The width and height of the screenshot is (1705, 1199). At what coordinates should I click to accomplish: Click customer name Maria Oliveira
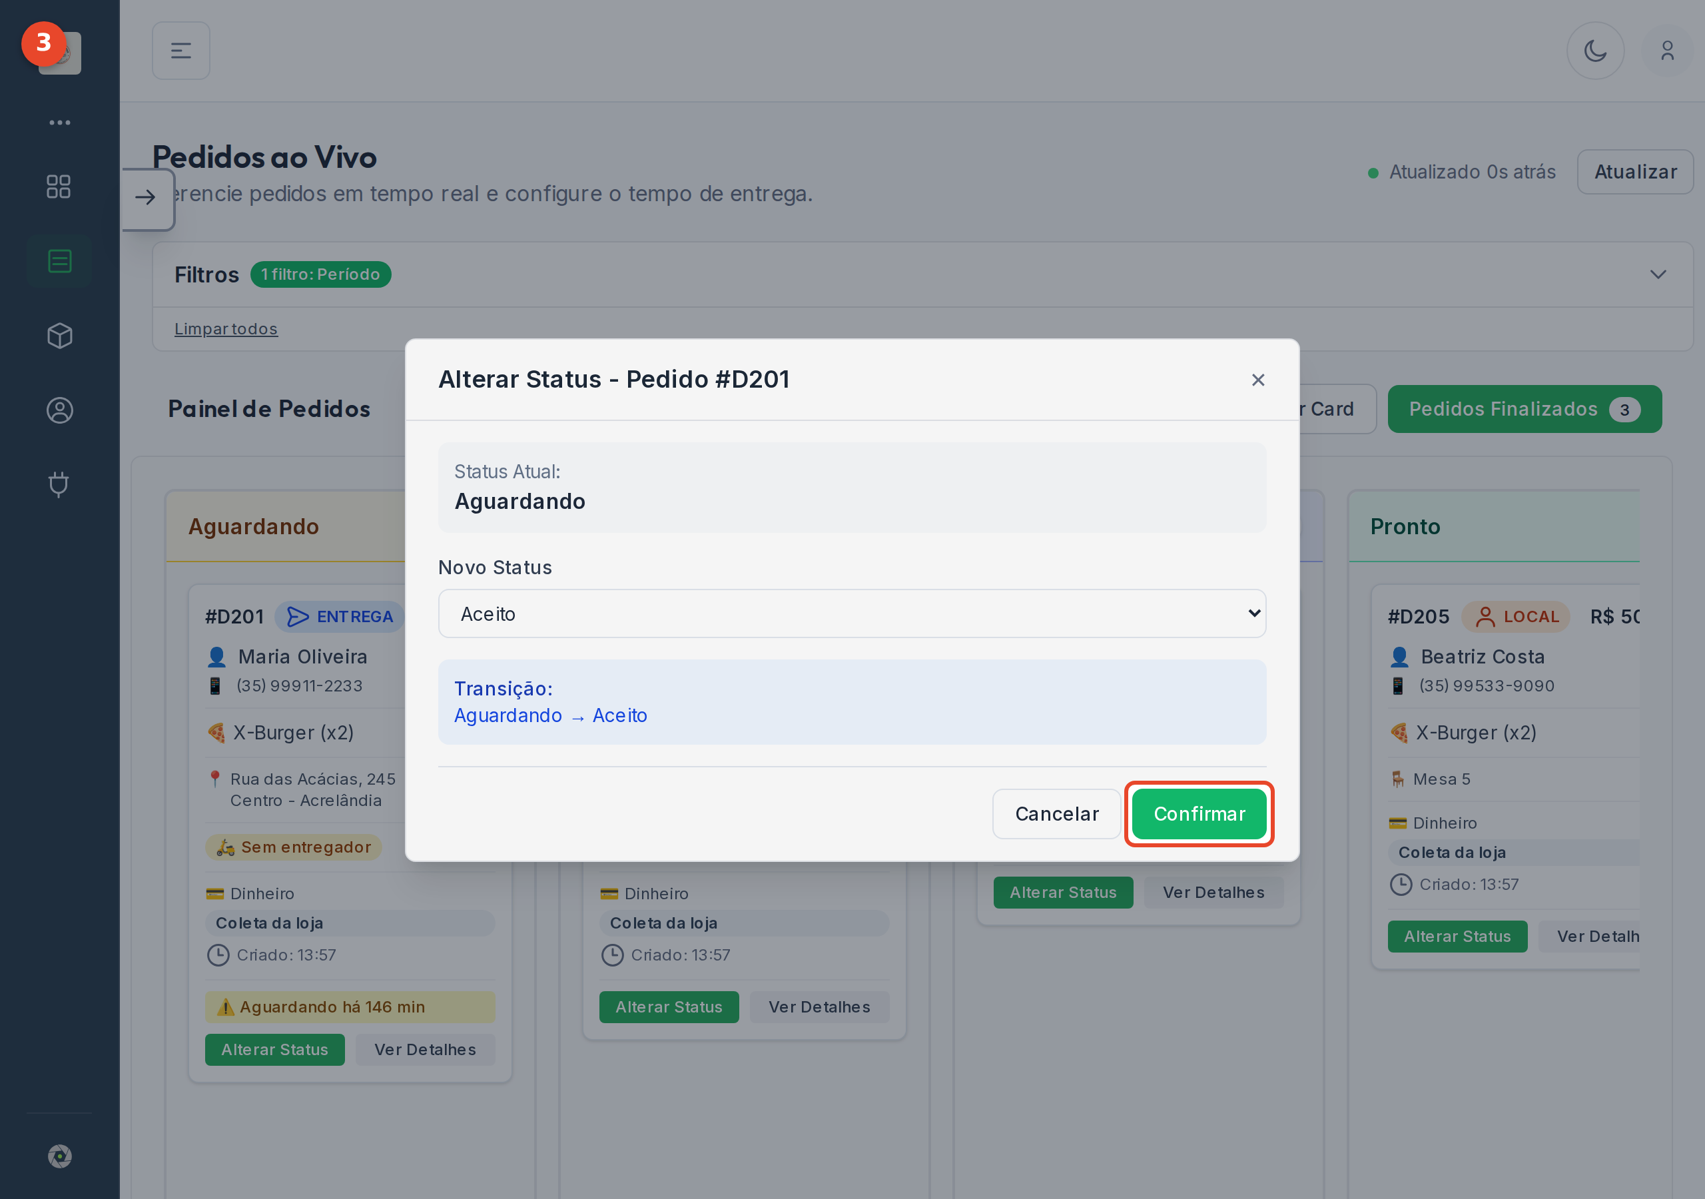(302, 657)
